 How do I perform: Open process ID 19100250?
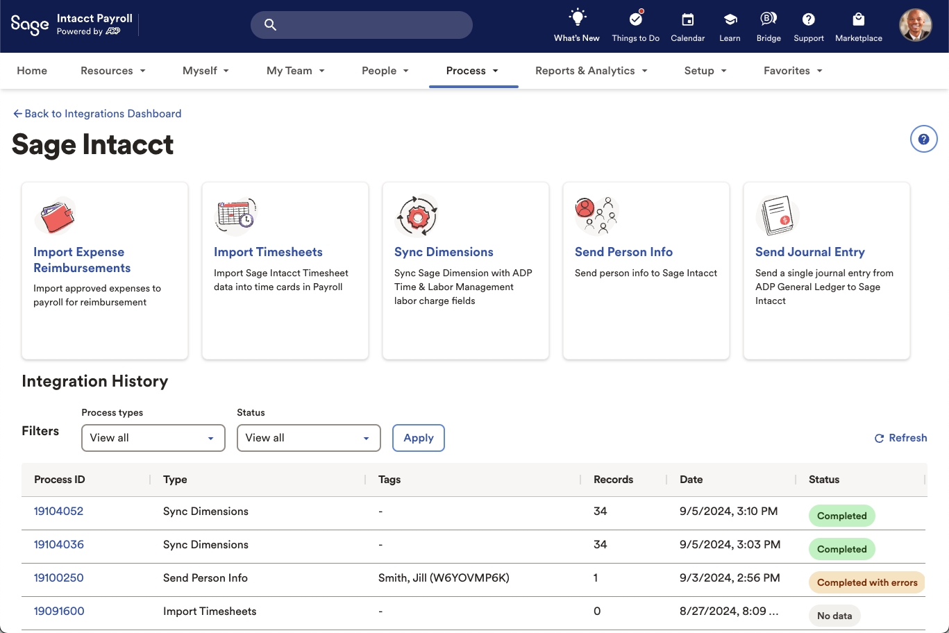click(59, 578)
